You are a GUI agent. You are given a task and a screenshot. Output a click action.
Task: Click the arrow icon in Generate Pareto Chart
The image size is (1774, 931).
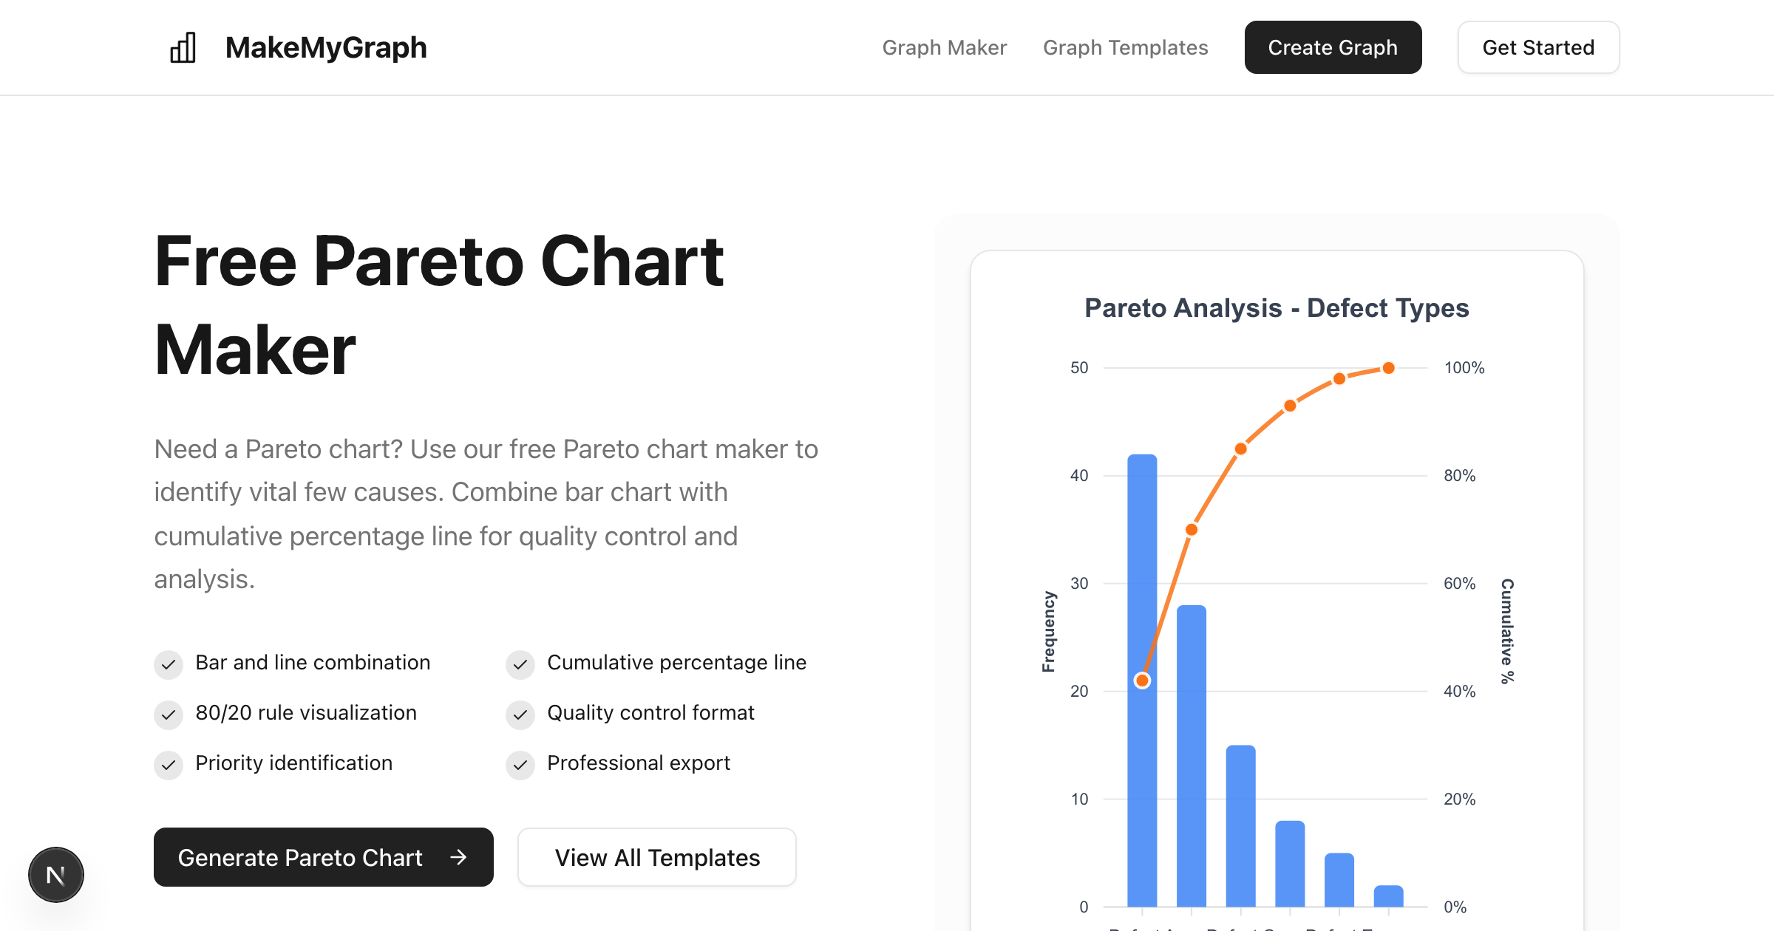click(458, 857)
